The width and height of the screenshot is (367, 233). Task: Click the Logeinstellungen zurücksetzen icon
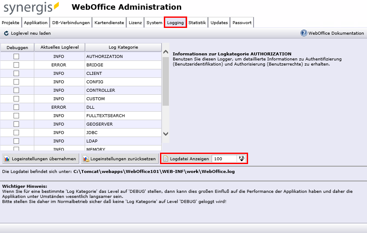pyautogui.click(x=86, y=159)
